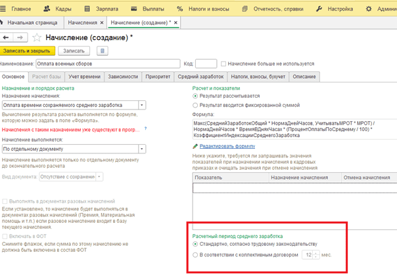
Task: Click the percent icon for Налоги и взносы
Action: (179, 9)
